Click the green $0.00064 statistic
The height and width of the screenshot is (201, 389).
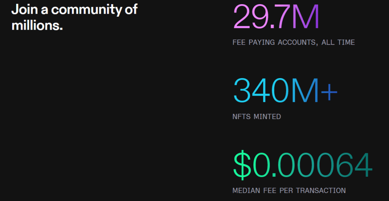pyautogui.click(x=302, y=165)
